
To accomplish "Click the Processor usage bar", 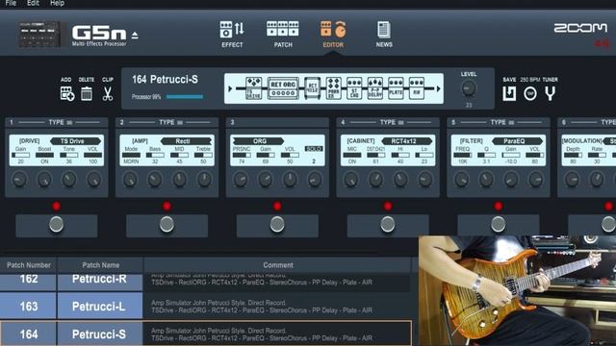I will click(185, 96).
